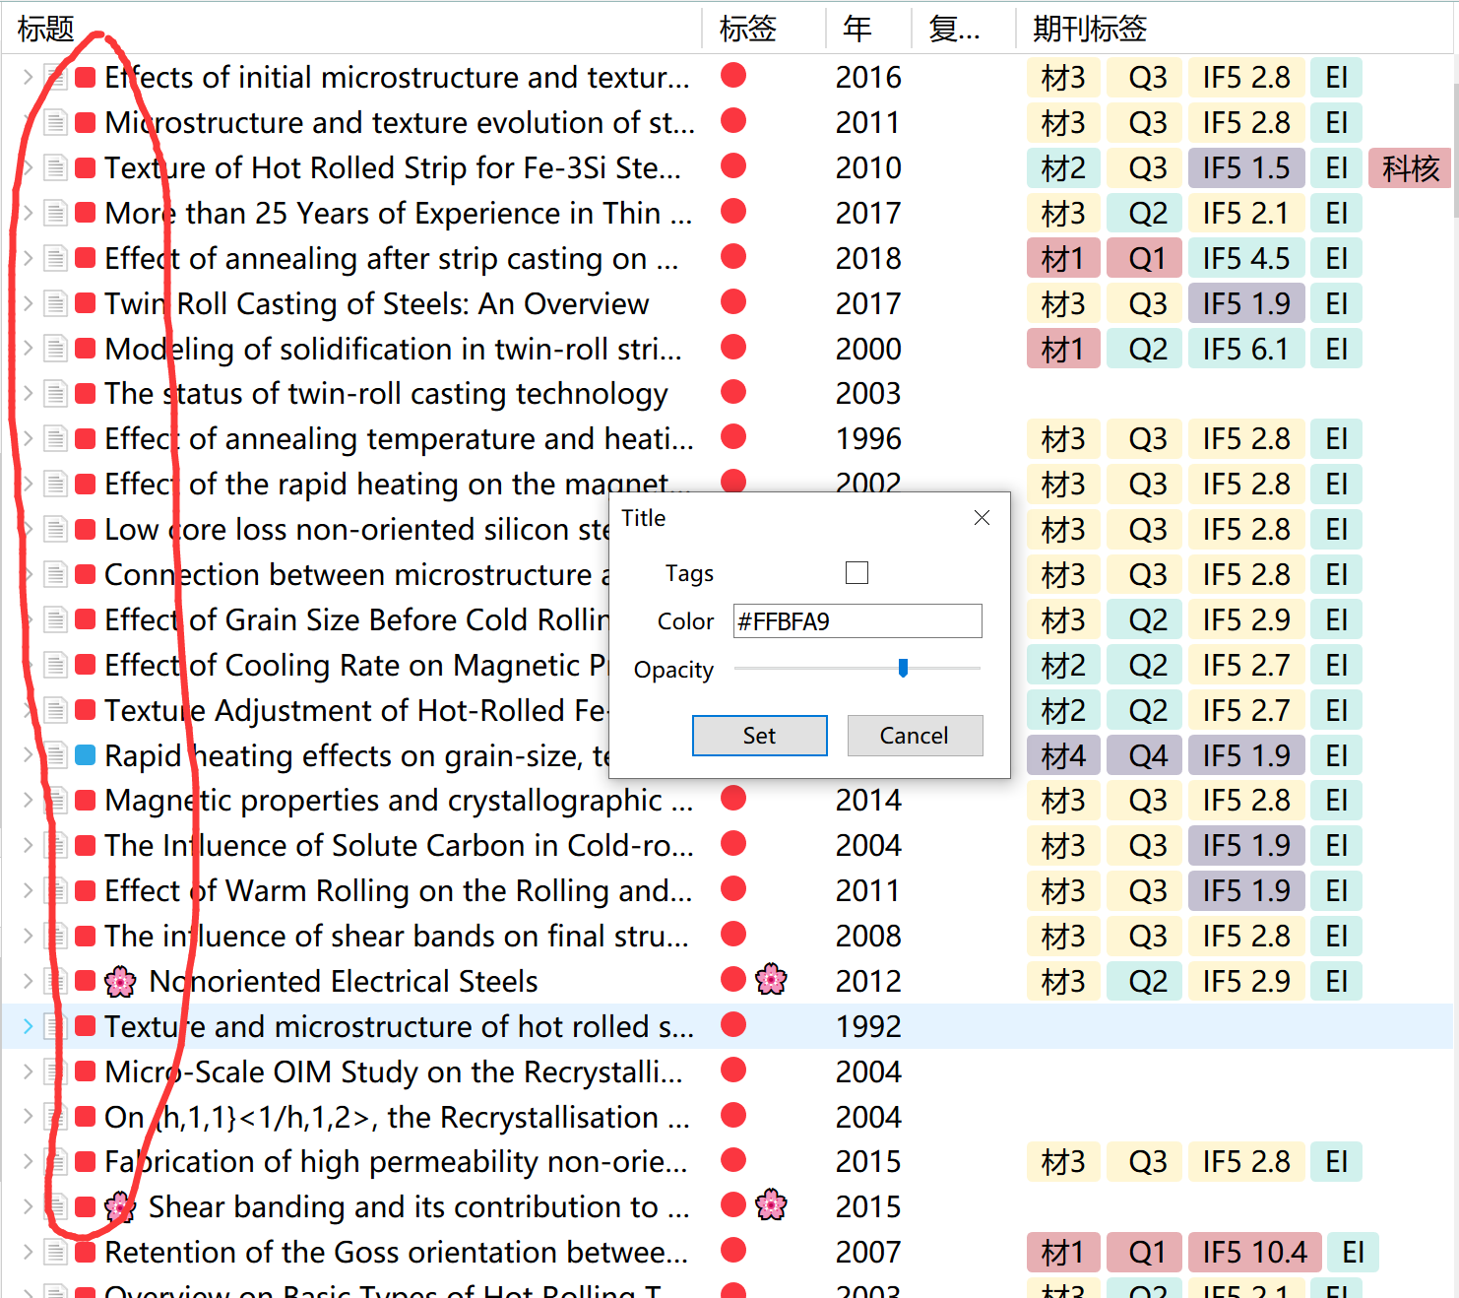The width and height of the screenshot is (1459, 1298).
Task: Click the red circle tag in the 2016 row
Action: 733,76
